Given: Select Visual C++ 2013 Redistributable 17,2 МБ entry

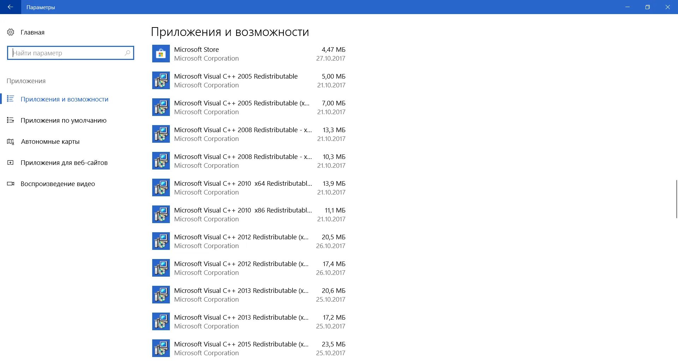Looking at the screenshot, I should (249, 321).
